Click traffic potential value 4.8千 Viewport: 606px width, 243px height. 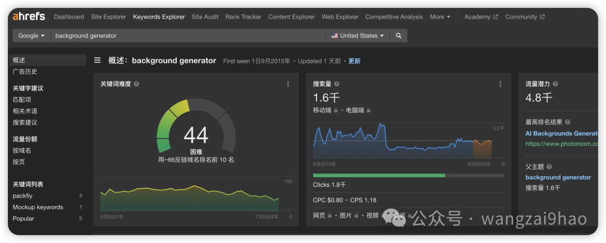539,97
